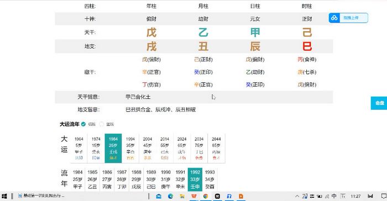387x201 pixels.
Task: Click day pillar heavenly stem 甲
Action: (255, 33)
